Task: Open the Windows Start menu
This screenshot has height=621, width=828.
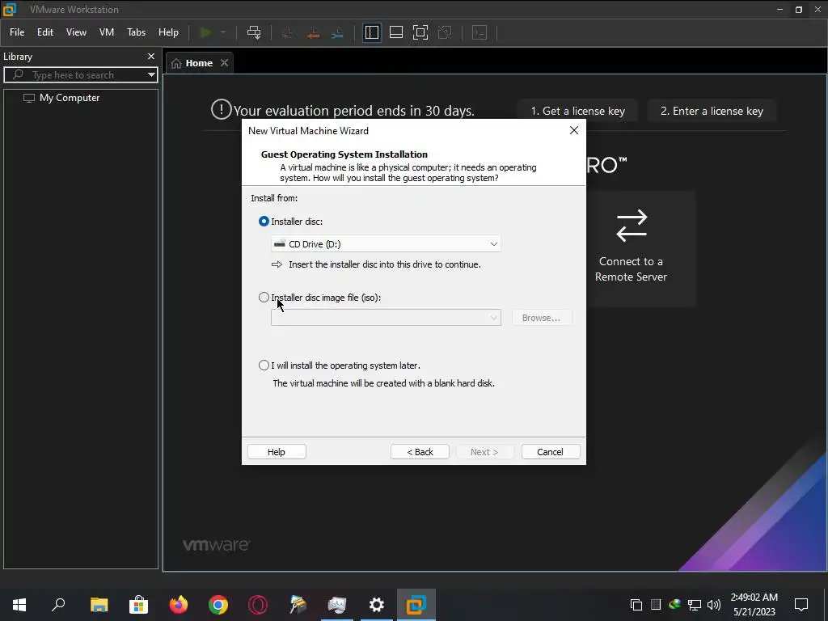Action: (19, 605)
